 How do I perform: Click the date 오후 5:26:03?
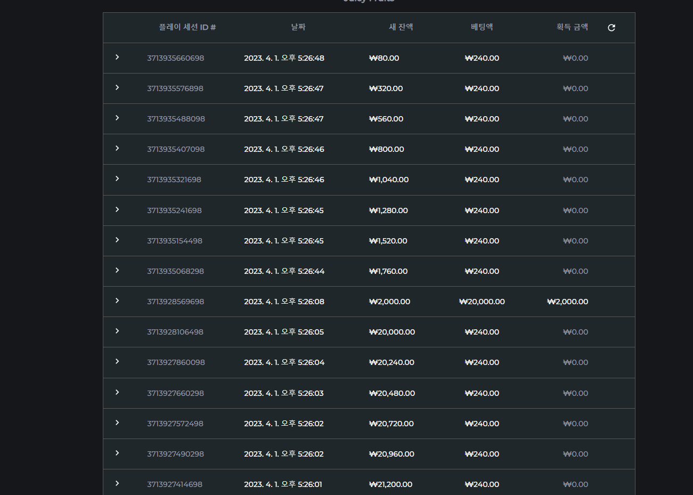[x=284, y=393]
